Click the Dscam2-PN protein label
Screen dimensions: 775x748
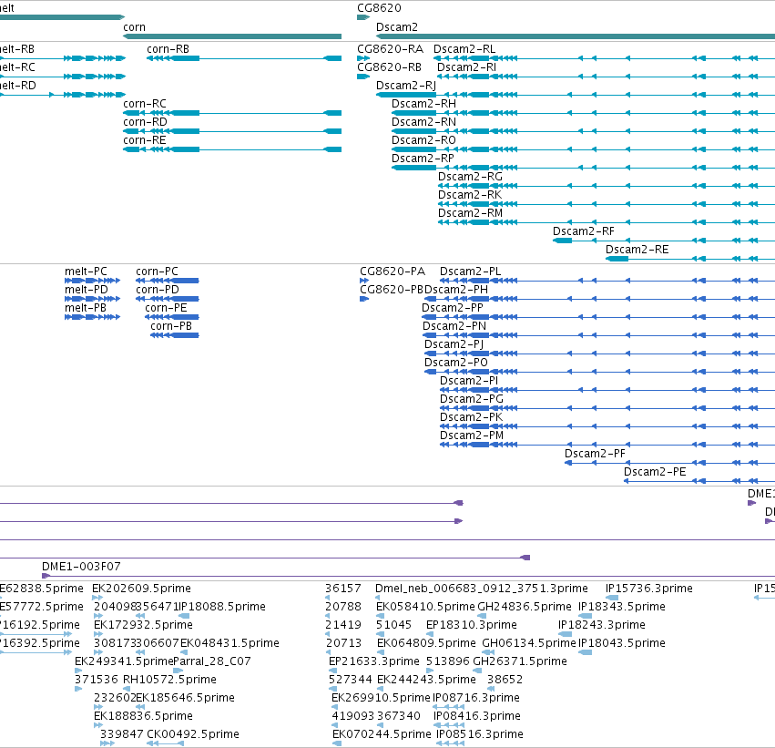(x=454, y=326)
